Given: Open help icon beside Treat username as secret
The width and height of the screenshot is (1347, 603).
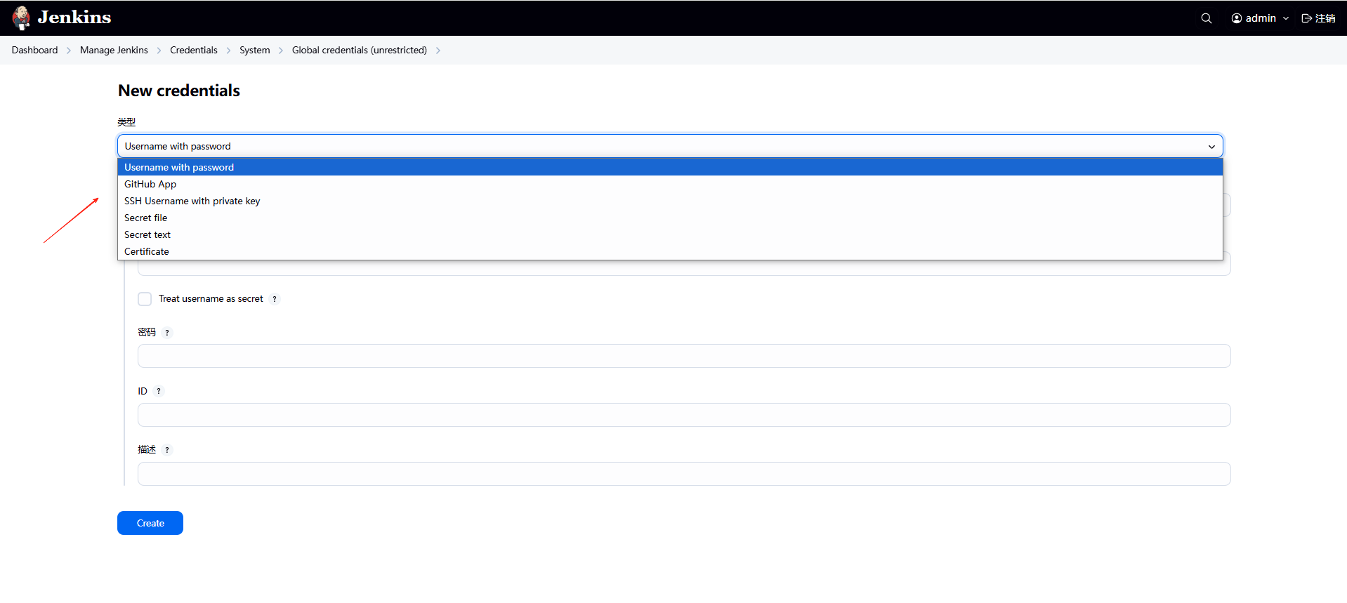Looking at the screenshot, I should [x=275, y=299].
